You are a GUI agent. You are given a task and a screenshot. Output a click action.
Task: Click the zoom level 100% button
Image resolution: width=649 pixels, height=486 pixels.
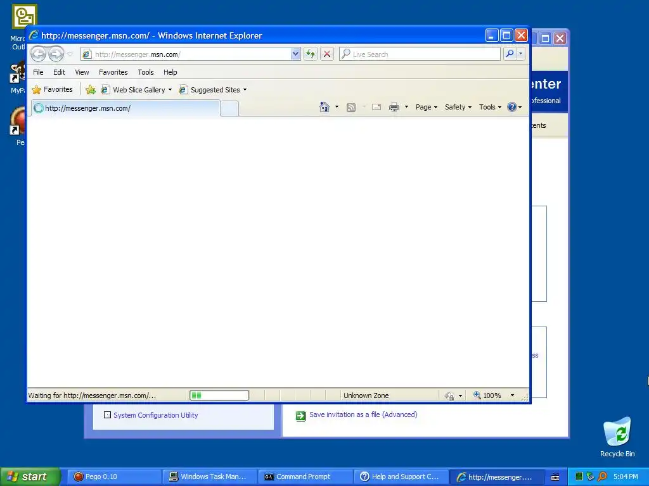487,396
